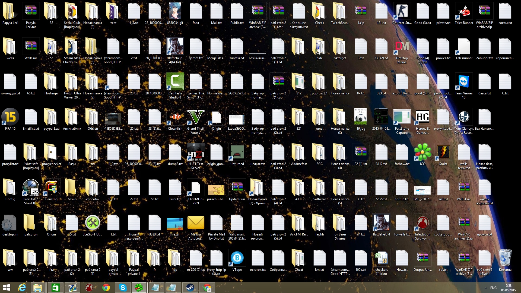Image resolution: width=521 pixels, height=293 pixels.
Task: Open the Software folder
Action: (320, 187)
